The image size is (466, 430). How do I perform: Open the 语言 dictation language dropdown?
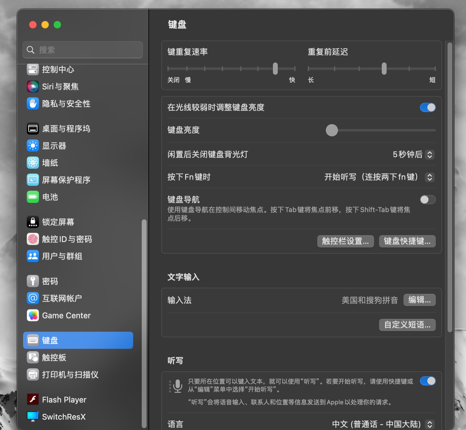429,424
